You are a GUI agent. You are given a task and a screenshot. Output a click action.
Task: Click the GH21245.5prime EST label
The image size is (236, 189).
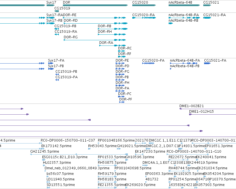coord(45,152)
